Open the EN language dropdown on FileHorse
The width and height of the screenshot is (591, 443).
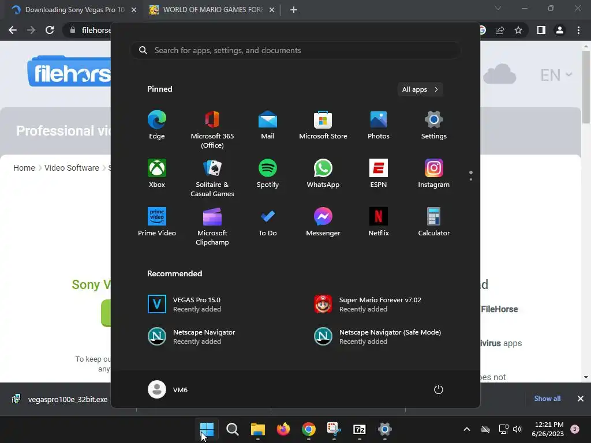(x=556, y=75)
